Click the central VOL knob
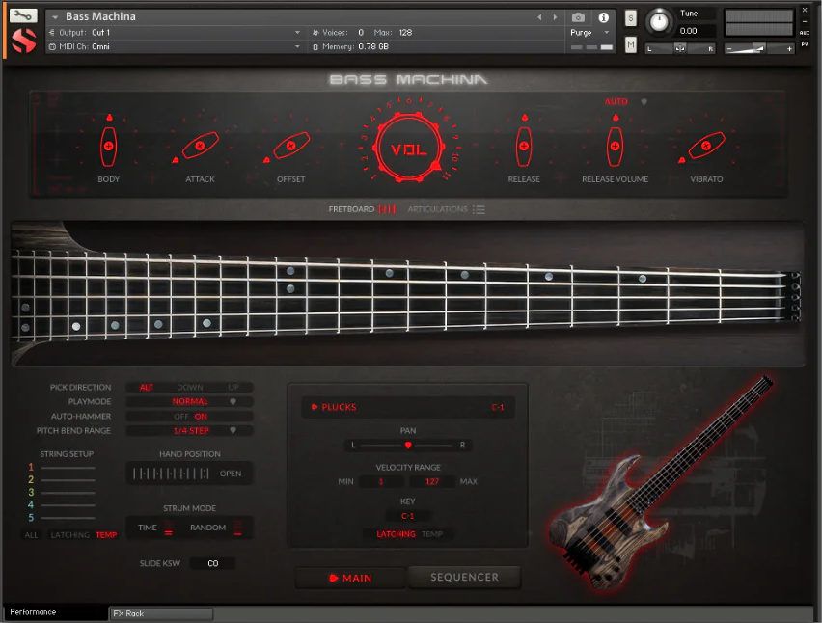822x623 pixels. pyautogui.click(x=406, y=145)
